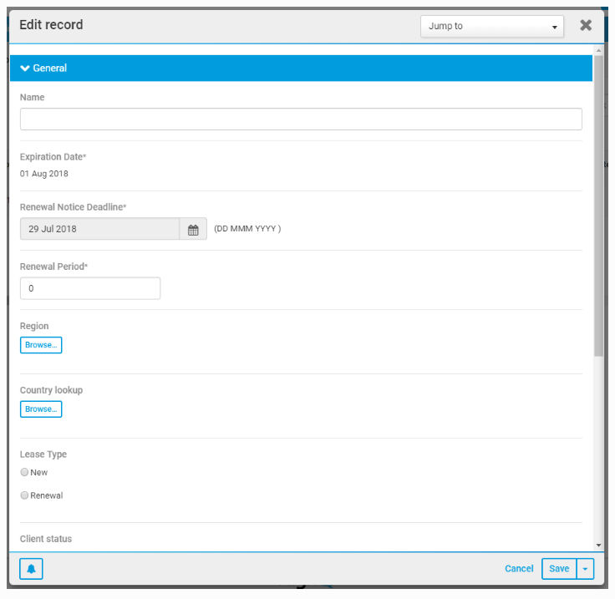Browse for a Country lookup

41,409
